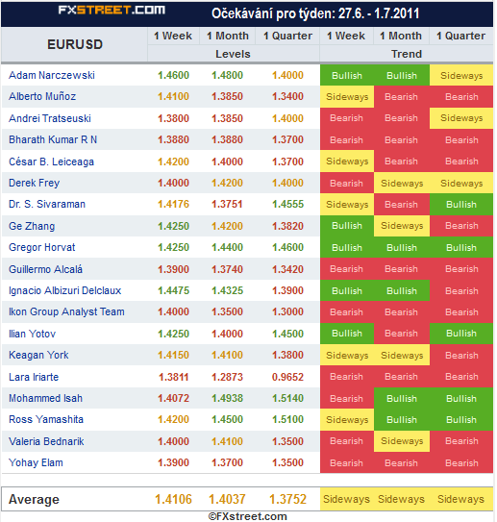Open Derek Frey analyst link

35,183
